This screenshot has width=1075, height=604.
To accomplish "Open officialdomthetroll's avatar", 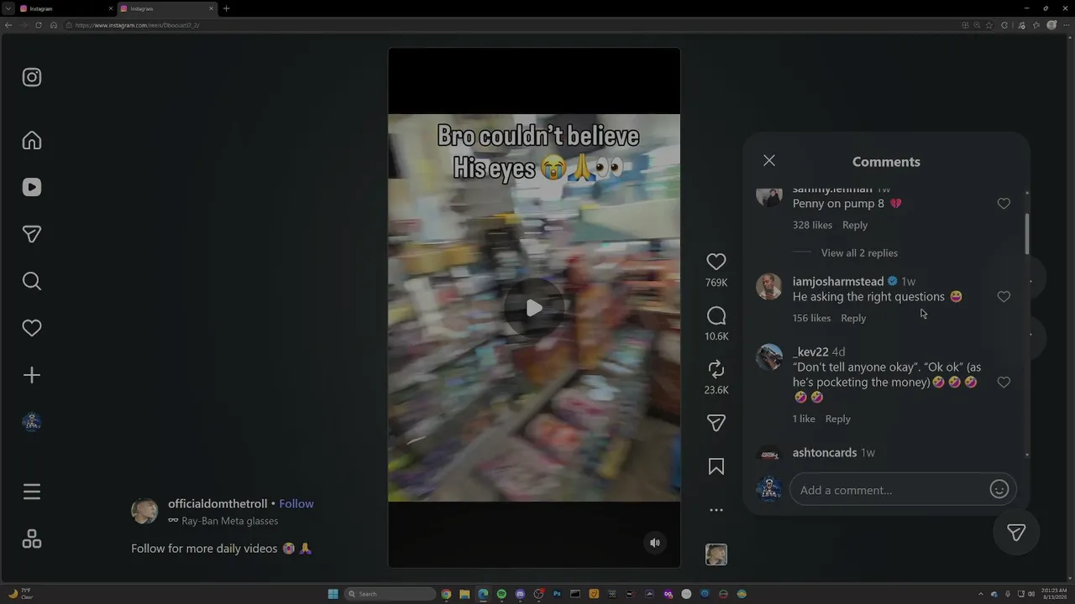I will (x=144, y=512).
